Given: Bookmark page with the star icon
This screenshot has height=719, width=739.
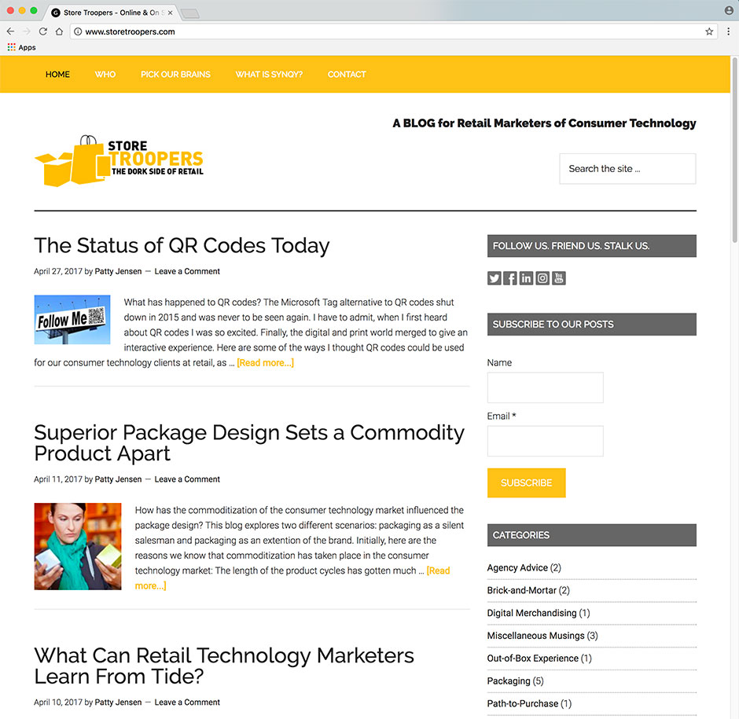Looking at the screenshot, I should (709, 31).
